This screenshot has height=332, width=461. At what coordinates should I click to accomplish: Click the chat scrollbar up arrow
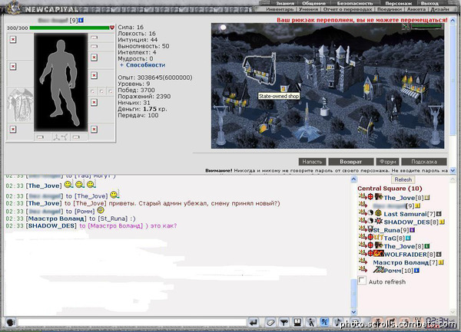tap(353, 179)
